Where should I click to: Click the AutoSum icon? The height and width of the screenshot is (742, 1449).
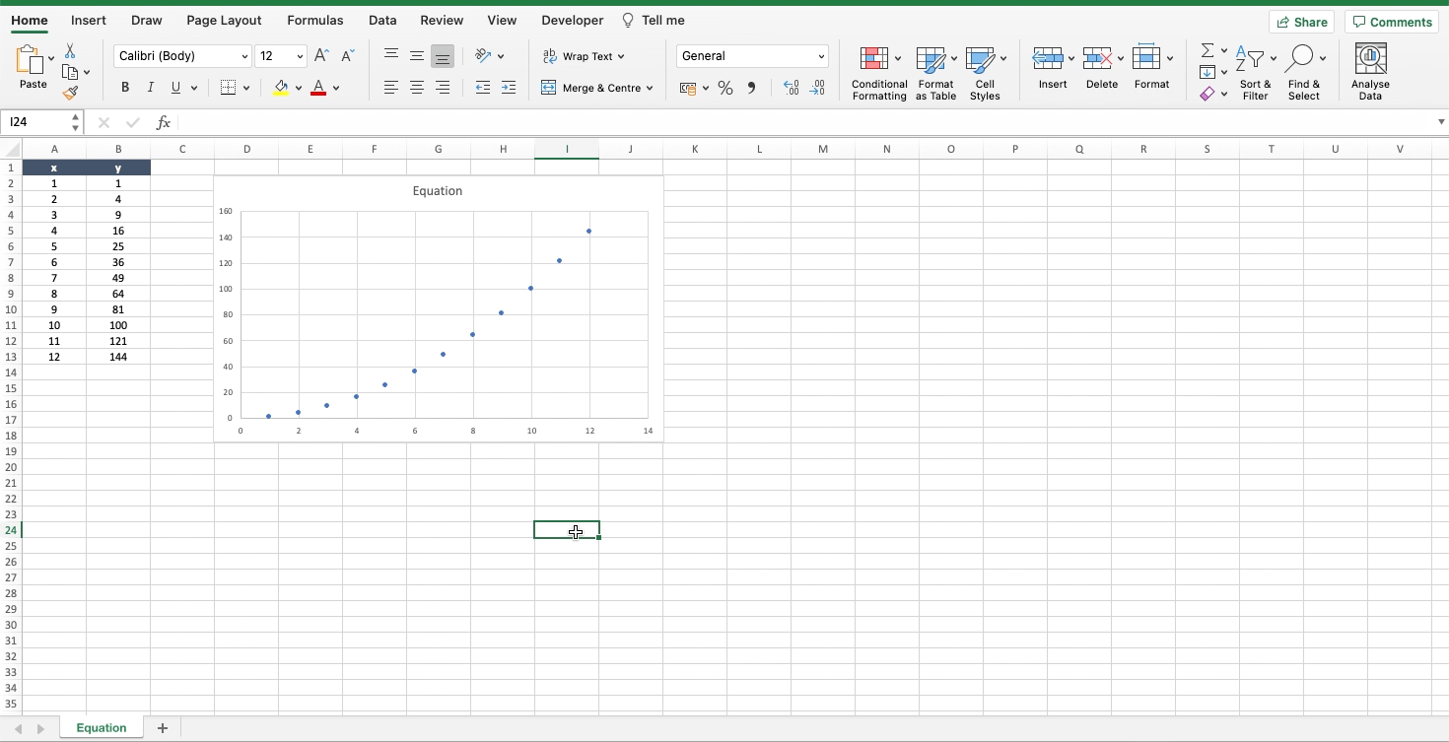tap(1205, 49)
